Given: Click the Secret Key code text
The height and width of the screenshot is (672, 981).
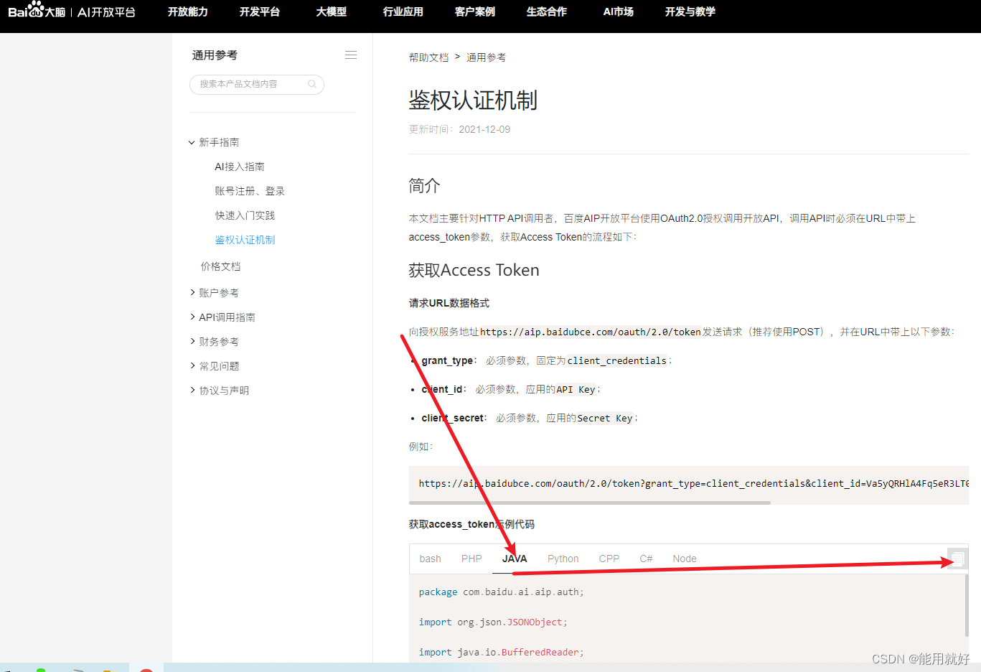Looking at the screenshot, I should click(605, 418).
